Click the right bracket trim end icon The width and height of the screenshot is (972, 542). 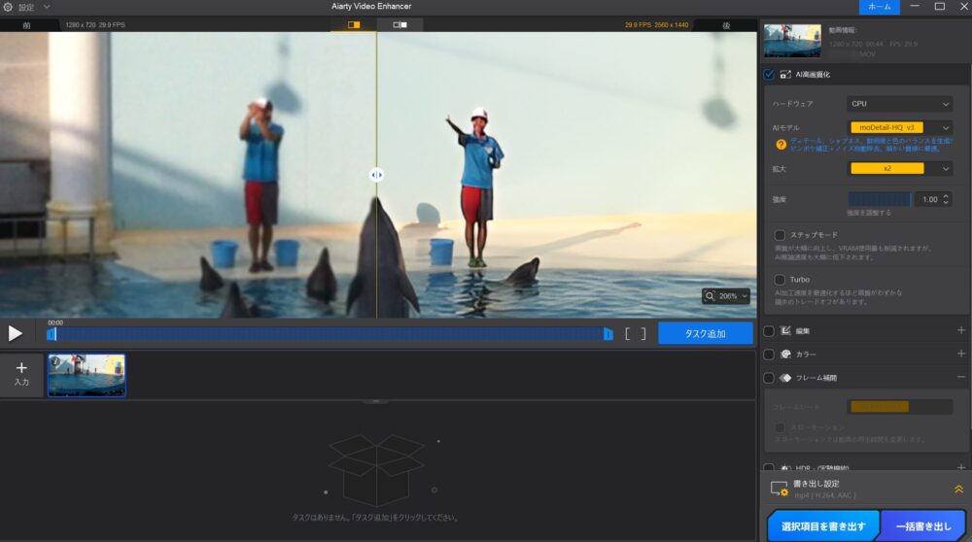(642, 334)
